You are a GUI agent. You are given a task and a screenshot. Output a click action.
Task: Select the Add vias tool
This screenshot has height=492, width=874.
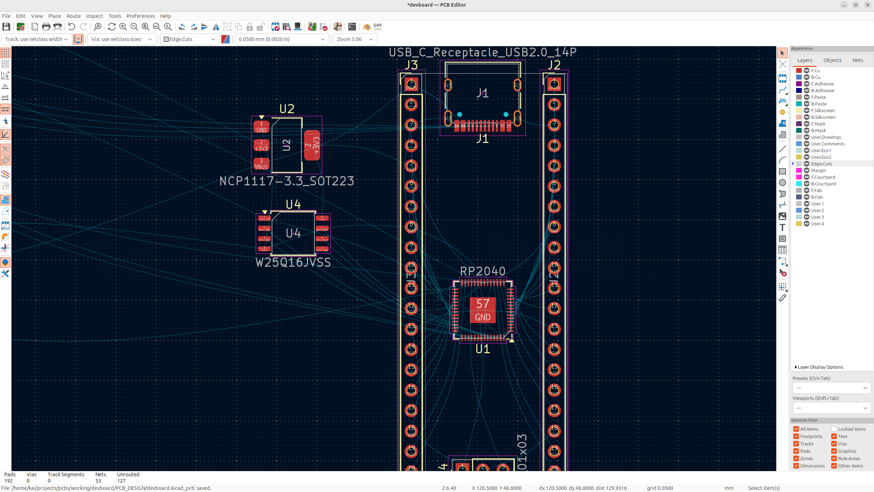click(782, 112)
